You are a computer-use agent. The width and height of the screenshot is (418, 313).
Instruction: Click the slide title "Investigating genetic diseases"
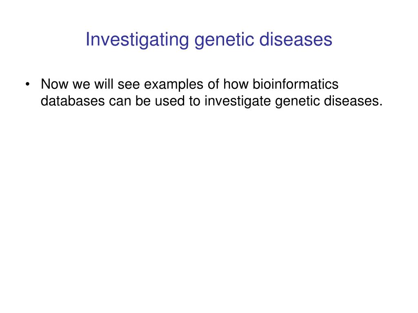click(x=209, y=40)
